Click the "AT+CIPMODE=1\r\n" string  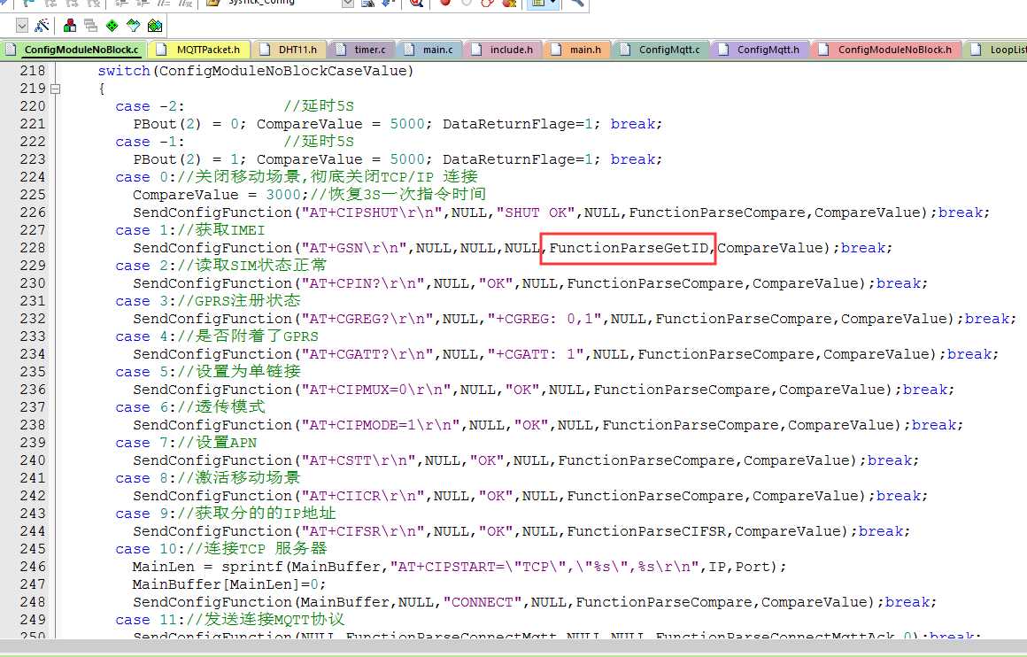[380, 424]
